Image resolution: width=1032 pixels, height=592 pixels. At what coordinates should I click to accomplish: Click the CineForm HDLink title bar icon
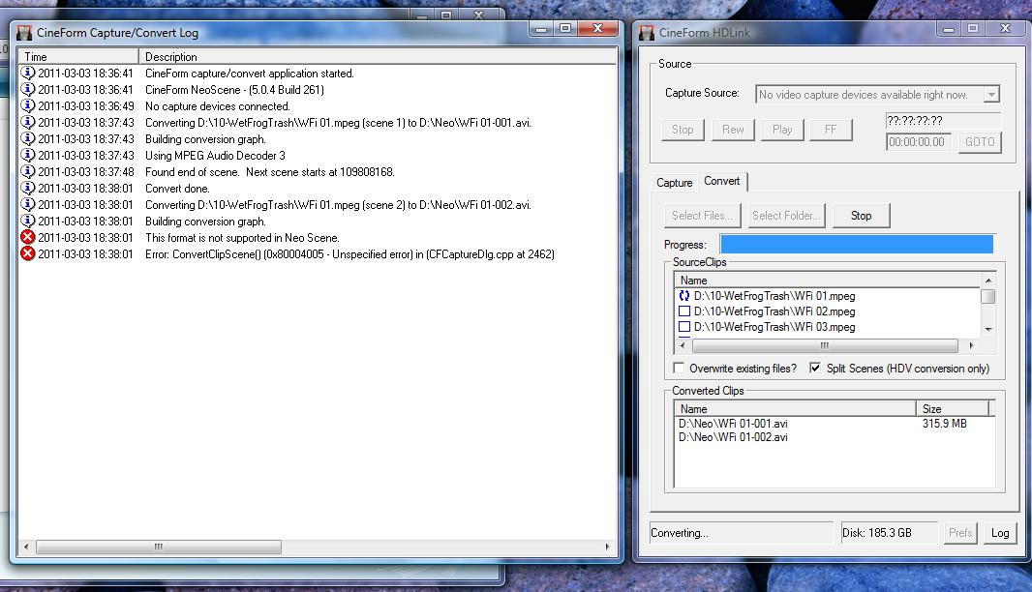(x=647, y=32)
